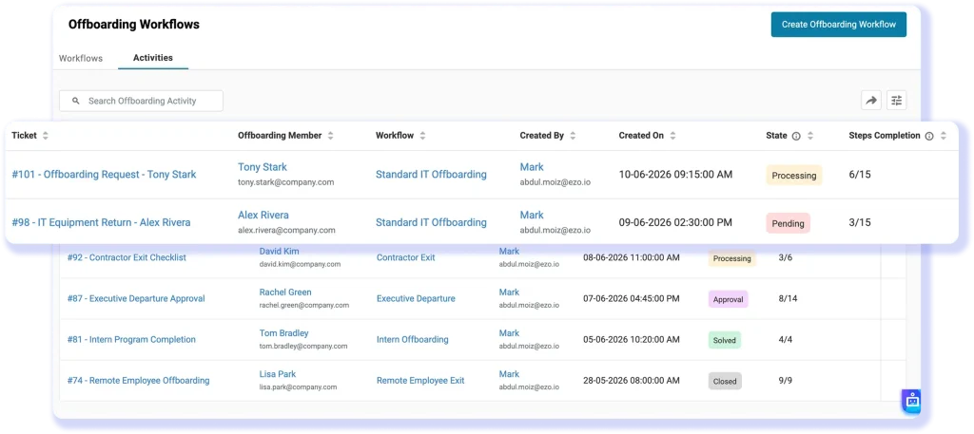
Task: Open ticket #101 Offboarding Request - Tony Stark
Action: pyautogui.click(x=105, y=175)
